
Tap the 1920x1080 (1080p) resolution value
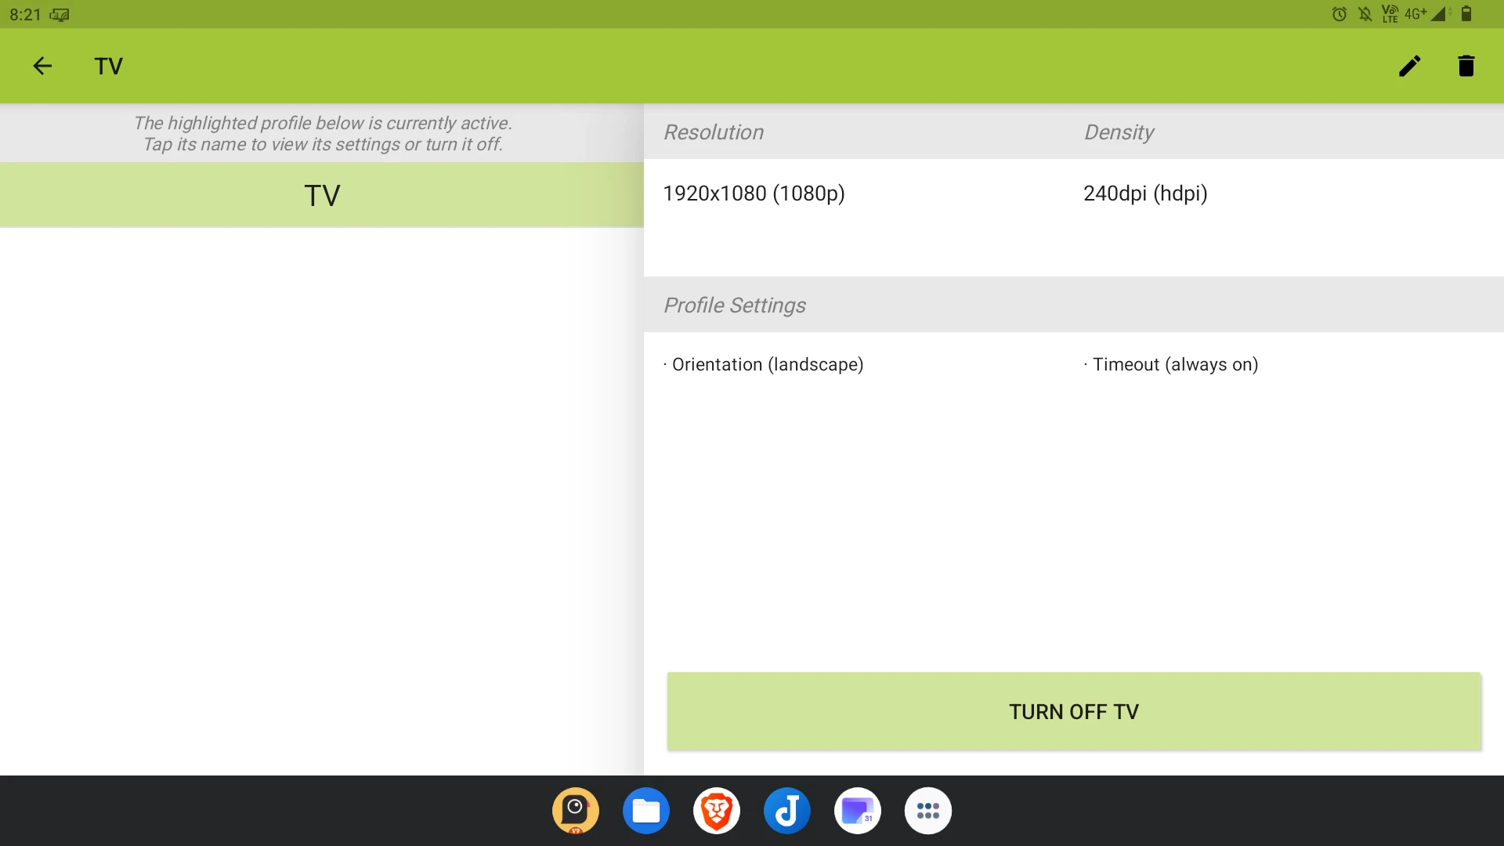[754, 193]
